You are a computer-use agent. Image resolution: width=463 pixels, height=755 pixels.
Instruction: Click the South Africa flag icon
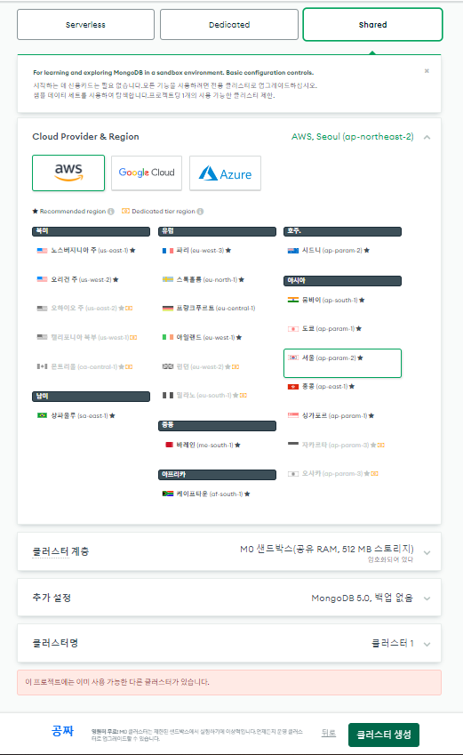(168, 494)
